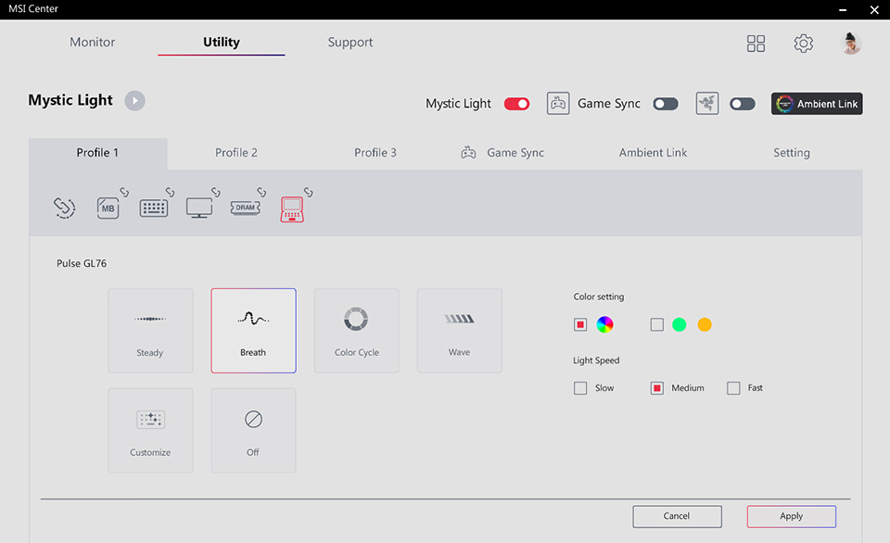The height and width of the screenshot is (543, 890).
Task: Select the monitor device icon
Action: click(199, 208)
